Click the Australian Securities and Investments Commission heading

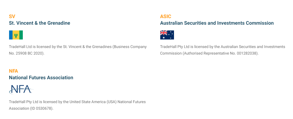pyautogui.click(x=217, y=23)
